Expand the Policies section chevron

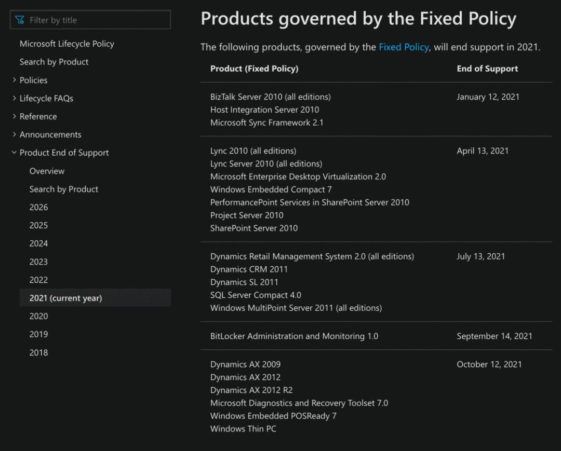coord(15,80)
